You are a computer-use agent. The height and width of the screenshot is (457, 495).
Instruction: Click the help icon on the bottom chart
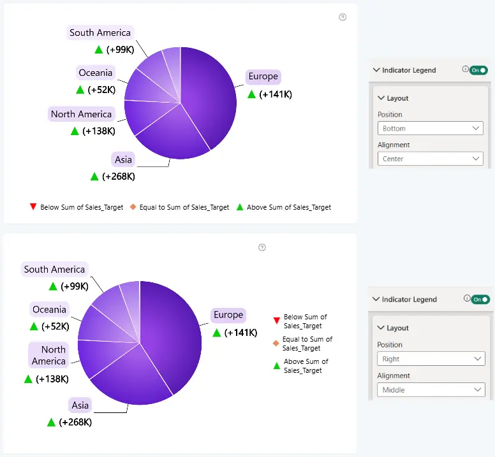pos(262,247)
